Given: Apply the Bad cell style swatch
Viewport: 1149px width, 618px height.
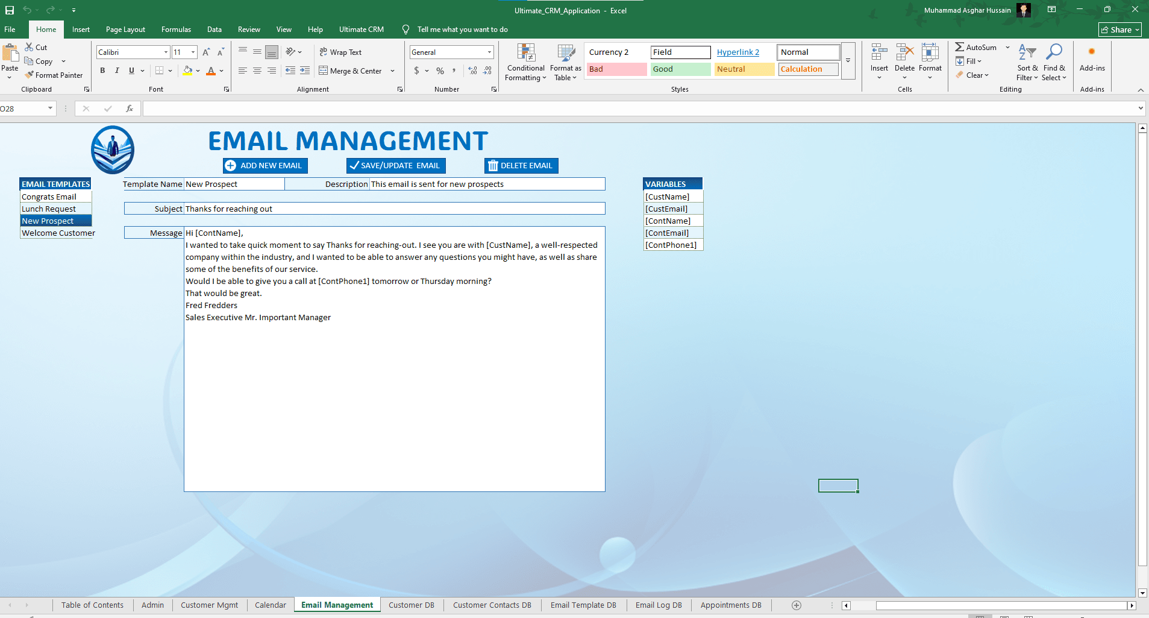Looking at the screenshot, I should coord(616,69).
